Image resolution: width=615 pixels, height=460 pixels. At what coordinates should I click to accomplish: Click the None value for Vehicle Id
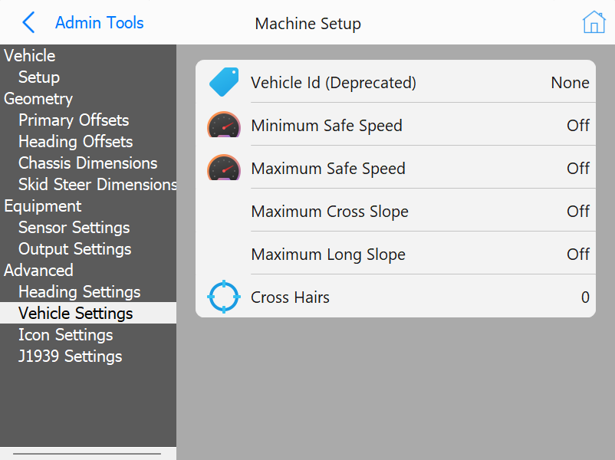[x=570, y=83]
